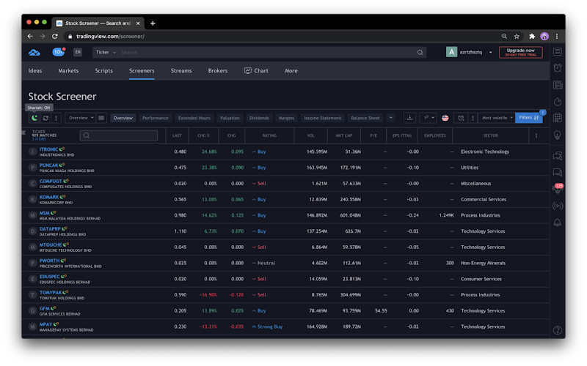Switch to the Dividends tab
The height and width of the screenshot is (366, 587).
tap(259, 118)
